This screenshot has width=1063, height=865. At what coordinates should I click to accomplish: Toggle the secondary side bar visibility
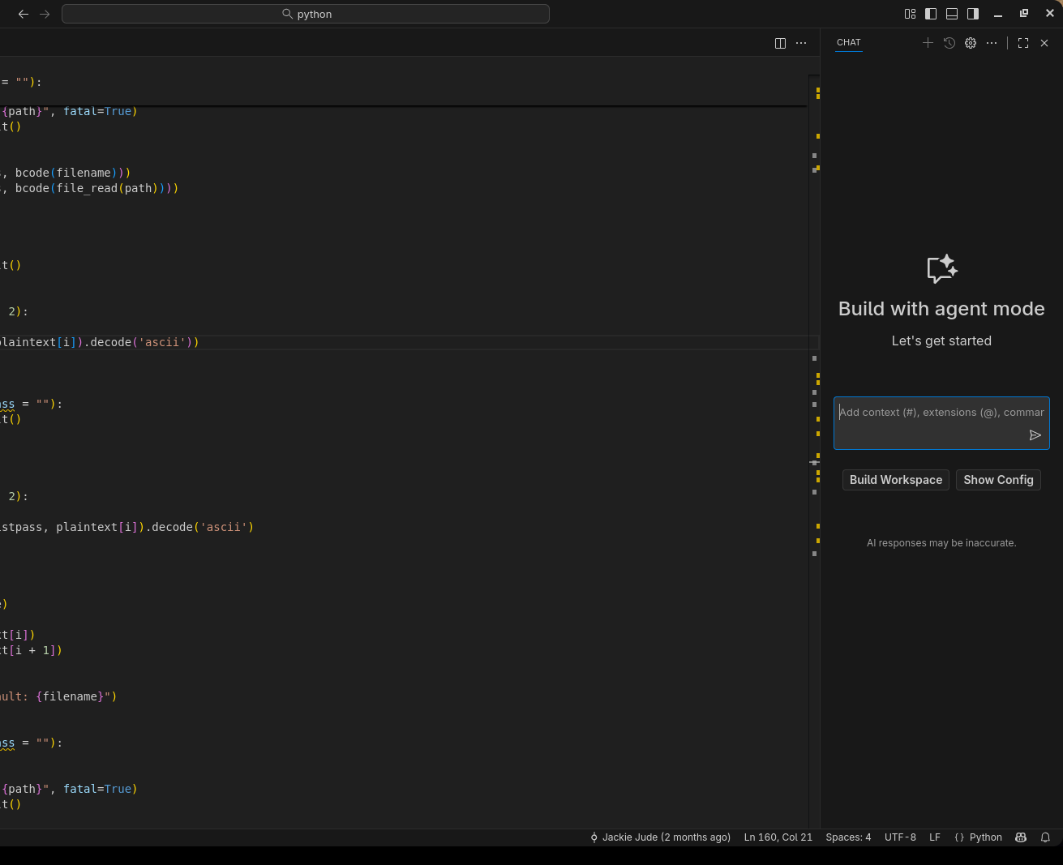[x=973, y=14]
